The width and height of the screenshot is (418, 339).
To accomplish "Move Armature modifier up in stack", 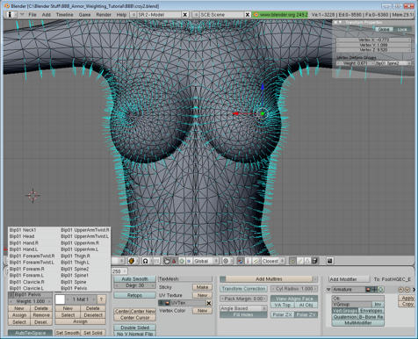I will tap(401, 290).
